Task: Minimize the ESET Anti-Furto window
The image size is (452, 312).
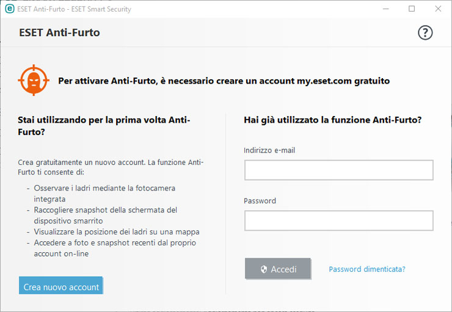Action: [x=385, y=9]
